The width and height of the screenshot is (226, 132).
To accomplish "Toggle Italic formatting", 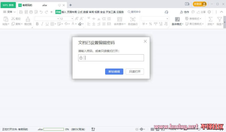I will [42, 24].
